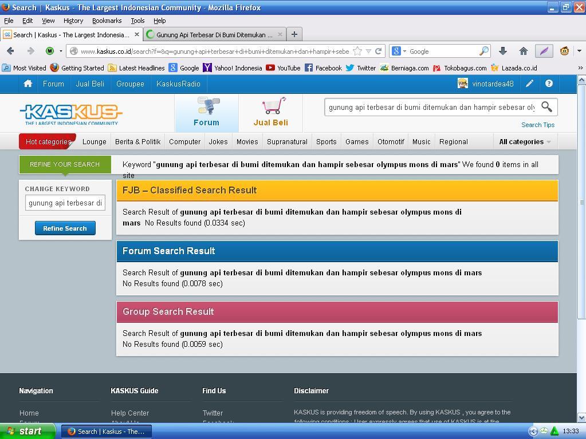Click the monkey face add-on icon
This screenshot has width=586, height=439.
tap(564, 51)
